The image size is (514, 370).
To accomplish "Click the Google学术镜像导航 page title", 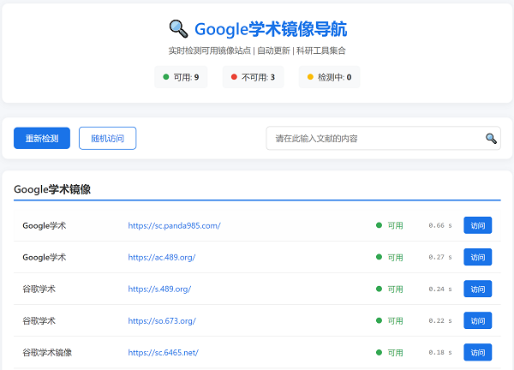I will 271,29.
